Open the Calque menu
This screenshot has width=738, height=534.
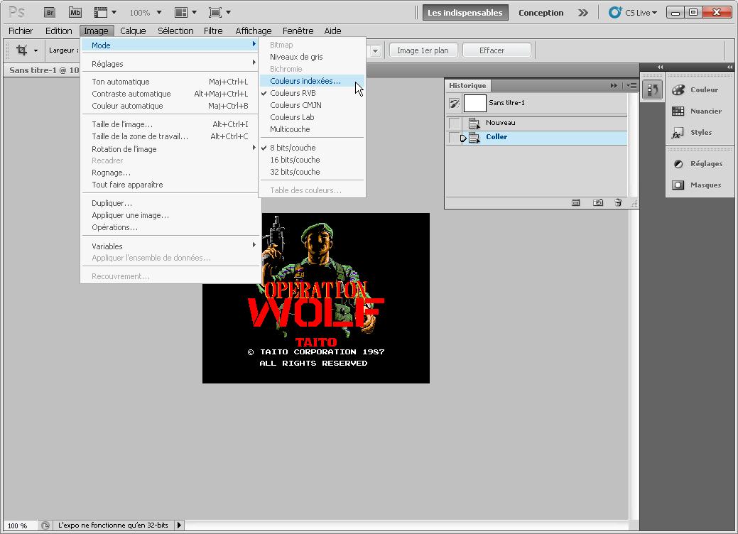coord(133,31)
